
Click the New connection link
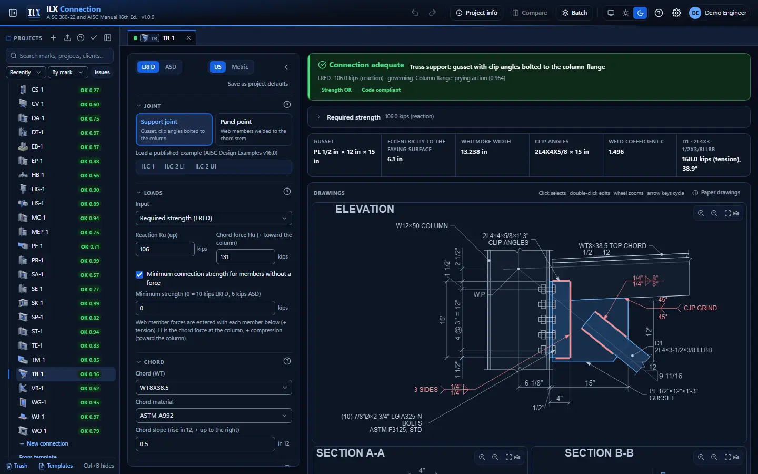click(44, 443)
